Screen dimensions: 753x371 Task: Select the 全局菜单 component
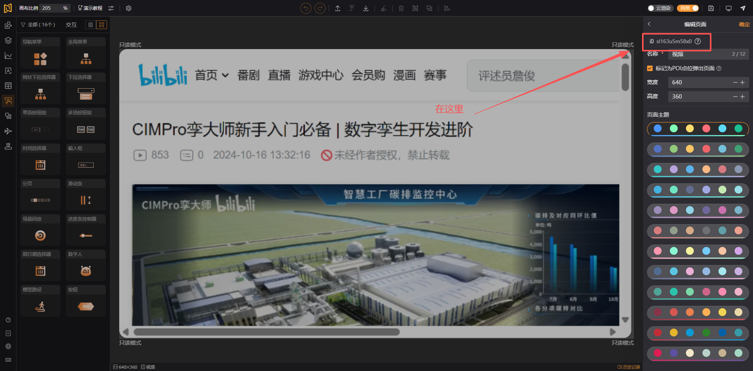(86, 53)
